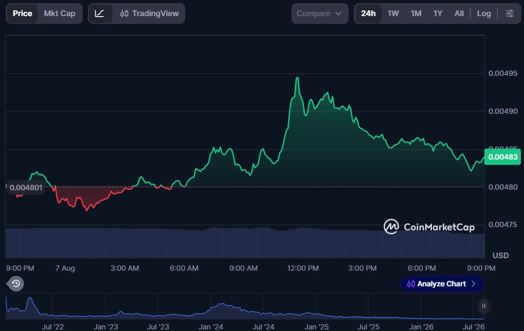Click the 3:00 PM time label
524x331 pixels.
coord(362,268)
